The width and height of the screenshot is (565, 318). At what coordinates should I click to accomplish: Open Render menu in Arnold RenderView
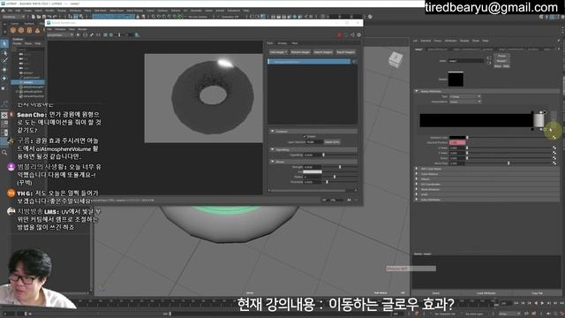82,29
